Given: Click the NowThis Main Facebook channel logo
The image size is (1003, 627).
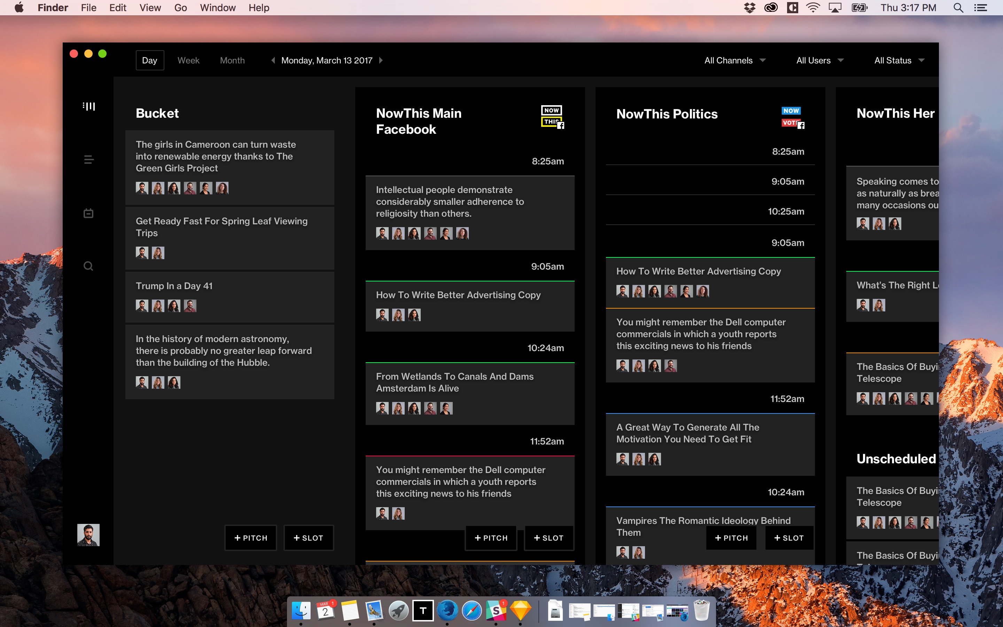Looking at the screenshot, I should coord(552,117).
